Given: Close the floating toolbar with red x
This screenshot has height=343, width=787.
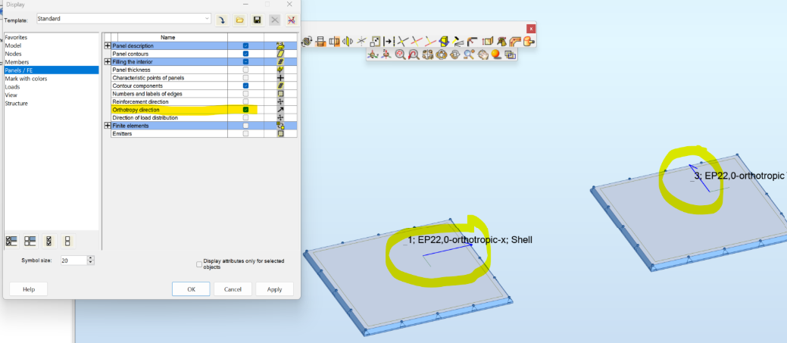Looking at the screenshot, I should coord(530,29).
